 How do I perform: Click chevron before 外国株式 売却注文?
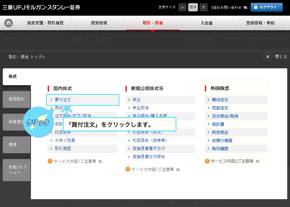pos(208,108)
